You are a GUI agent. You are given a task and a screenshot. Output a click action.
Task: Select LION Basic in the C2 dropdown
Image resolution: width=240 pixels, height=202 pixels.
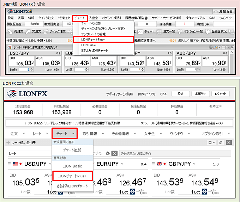(x=72, y=166)
